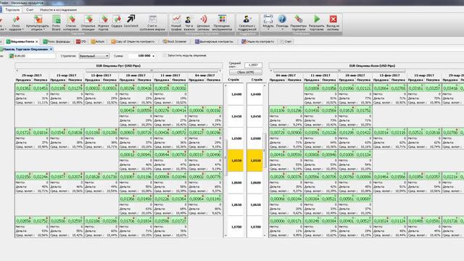Open the Счет document tab
Image resolution: width=464 pixels, height=261 pixels.
[x=286, y=42]
